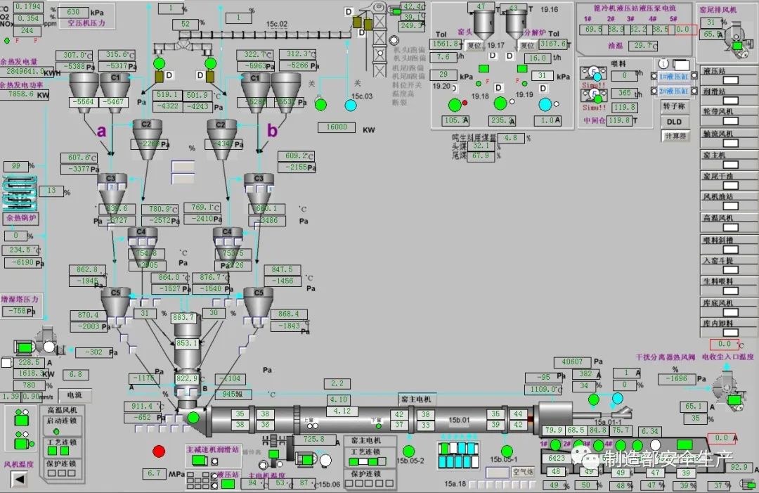Click the back arrow button under 风机温度
The image size is (759, 493).
[x=19, y=479]
